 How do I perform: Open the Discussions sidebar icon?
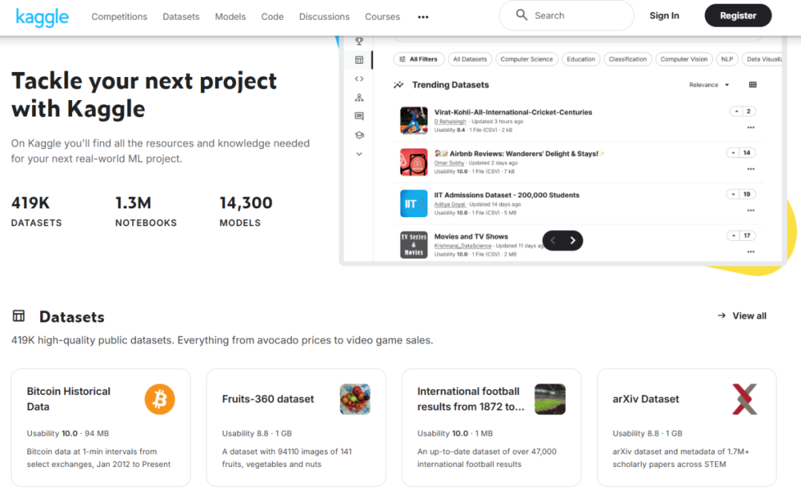pos(359,116)
